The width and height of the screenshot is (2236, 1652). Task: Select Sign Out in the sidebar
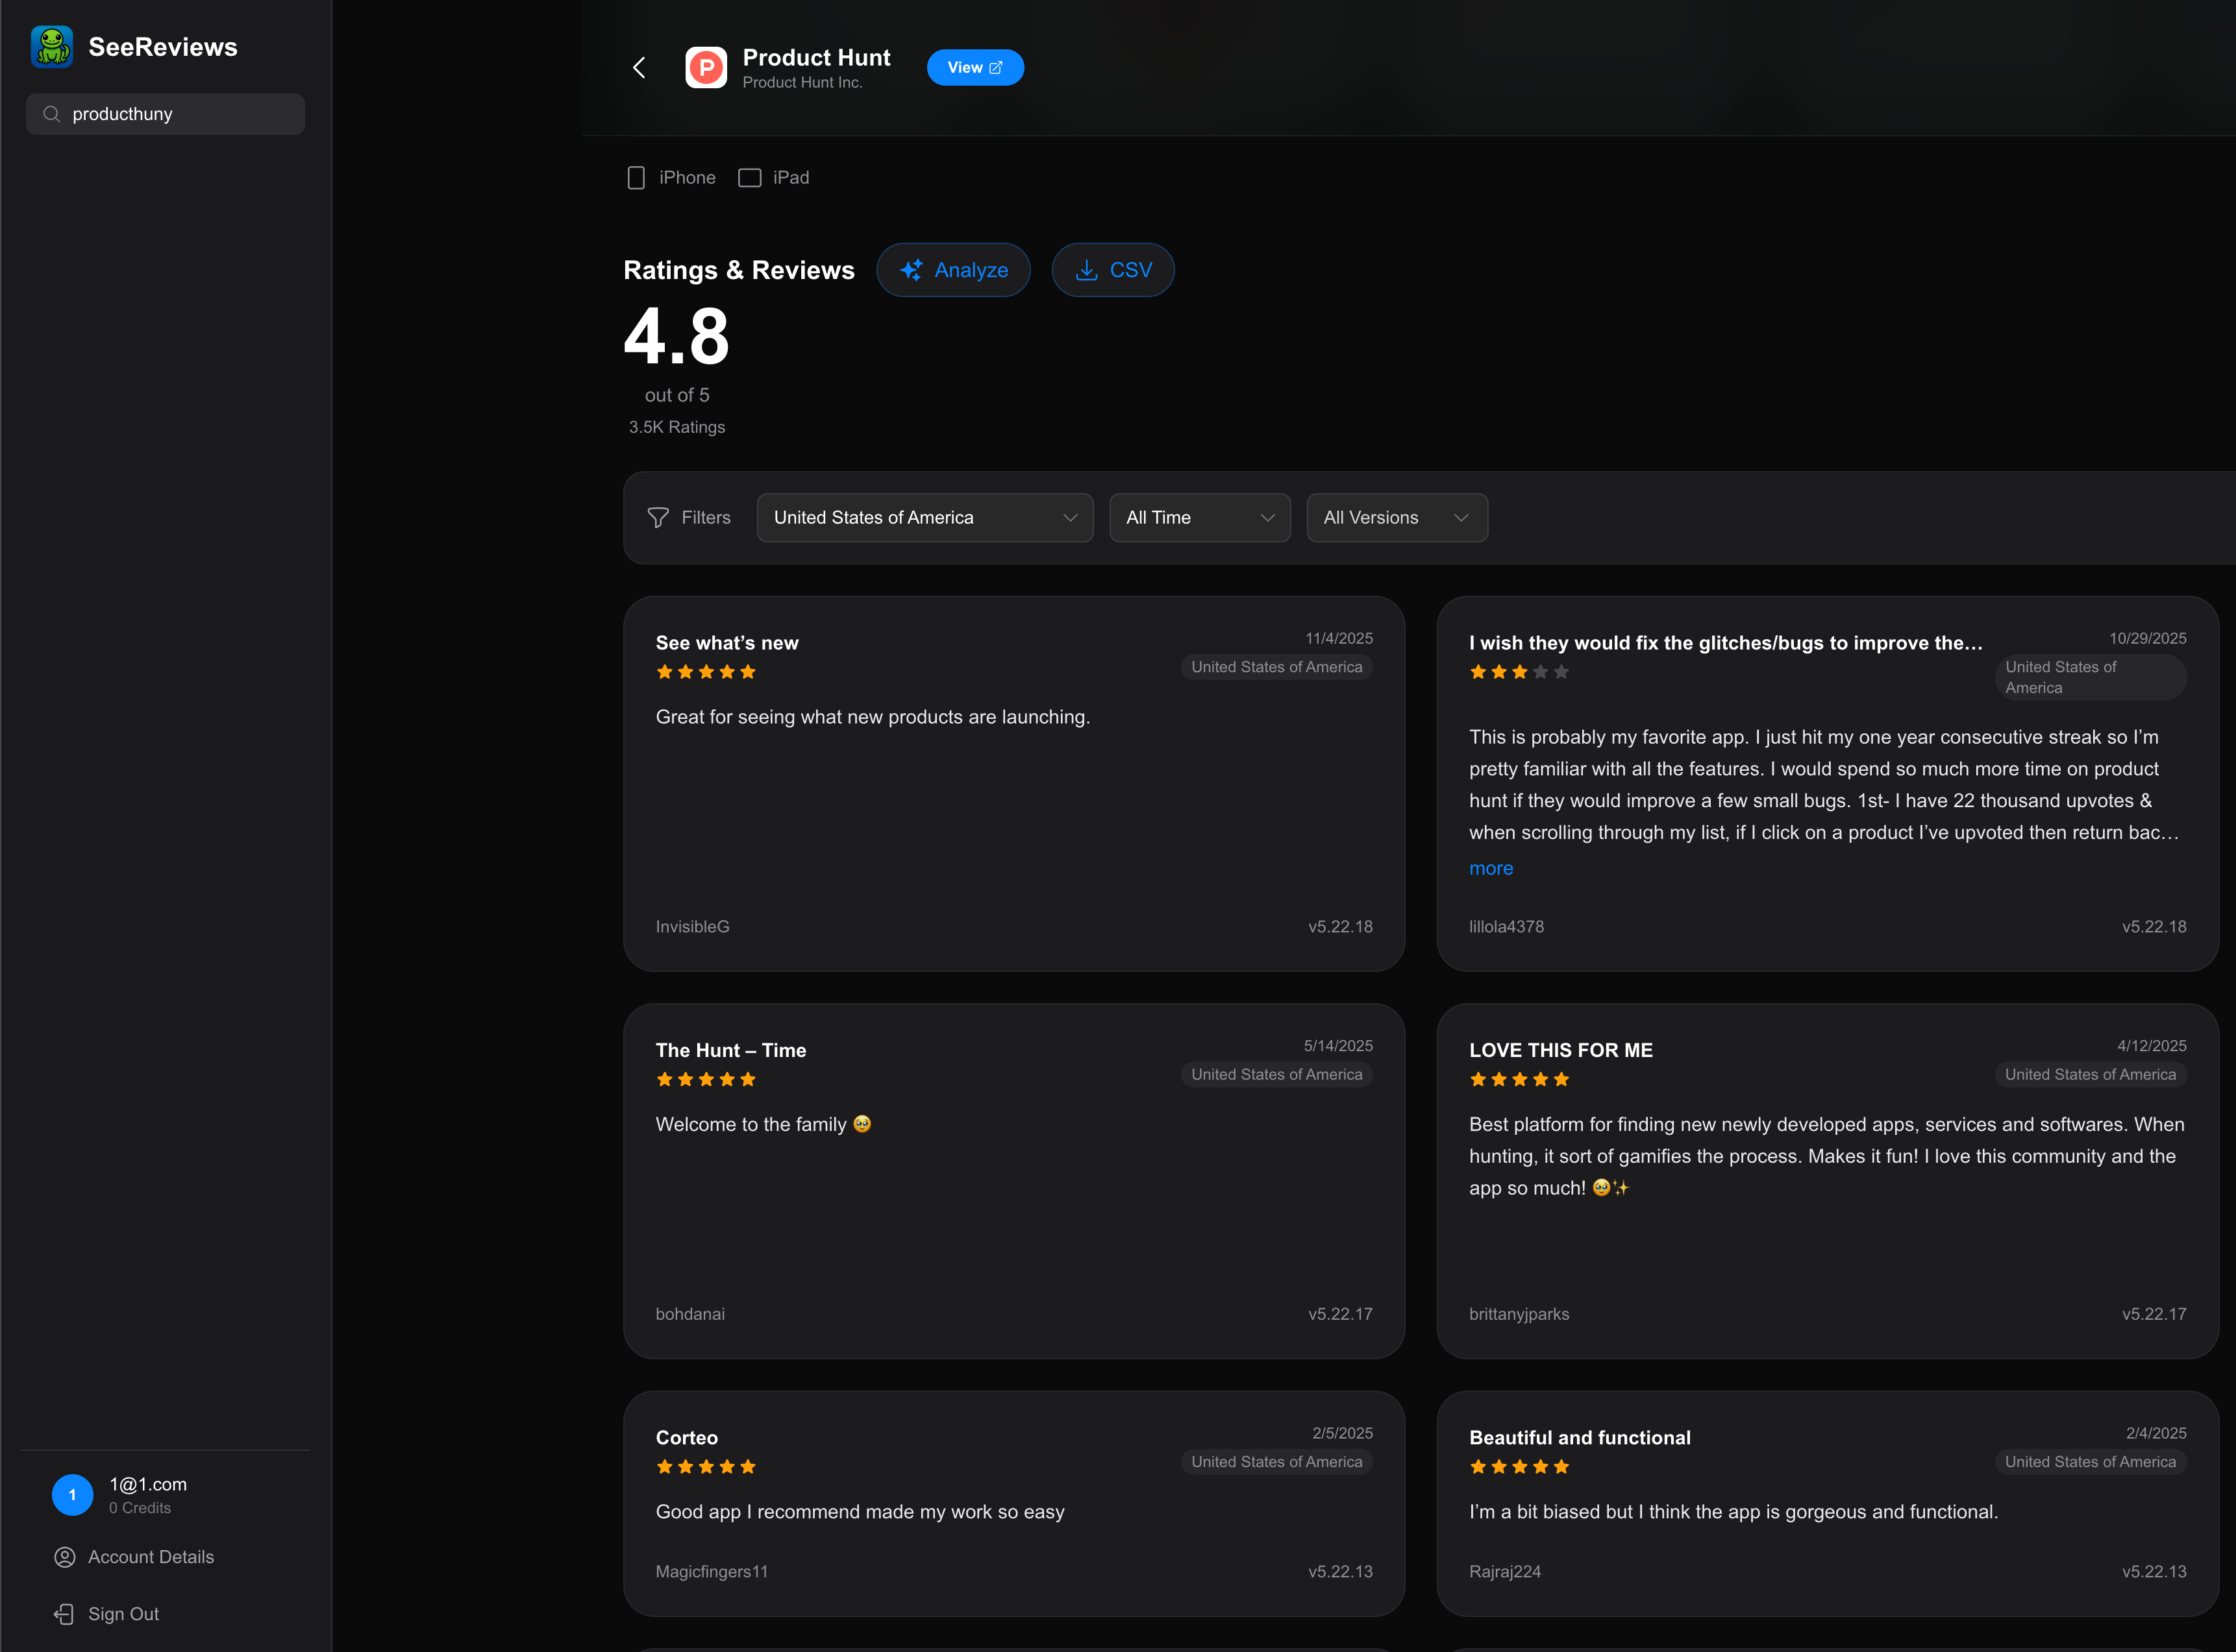click(x=123, y=1613)
